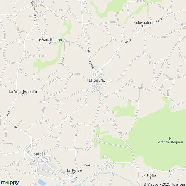Click the Saint-Mirel place marker

[x=143, y=26]
